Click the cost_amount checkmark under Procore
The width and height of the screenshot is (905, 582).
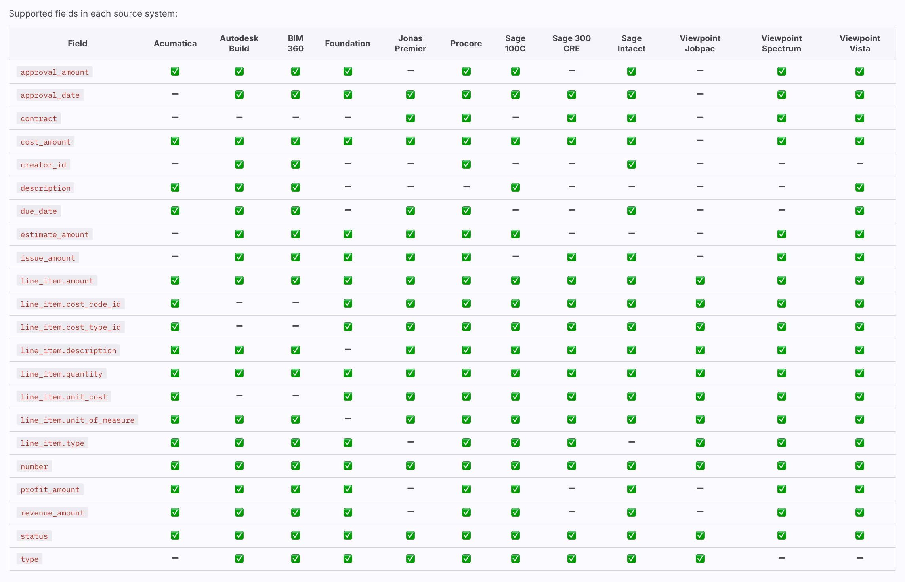coord(466,141)
